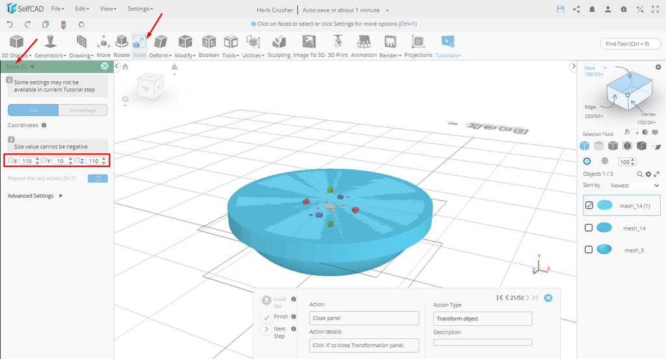
Task: Open the Tutorials menu
Action: (x=447, y=46)
